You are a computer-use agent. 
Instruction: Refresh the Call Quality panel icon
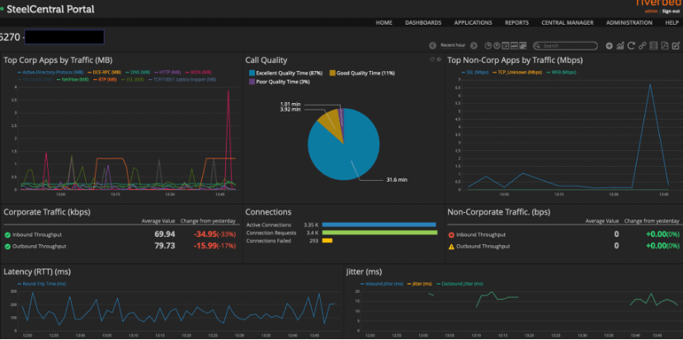coord(432,59)
